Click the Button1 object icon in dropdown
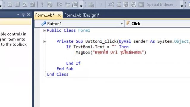 point(44,23)
